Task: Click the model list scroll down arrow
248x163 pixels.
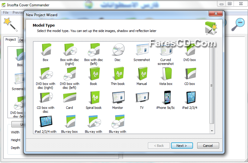Action: click(212, 131)
